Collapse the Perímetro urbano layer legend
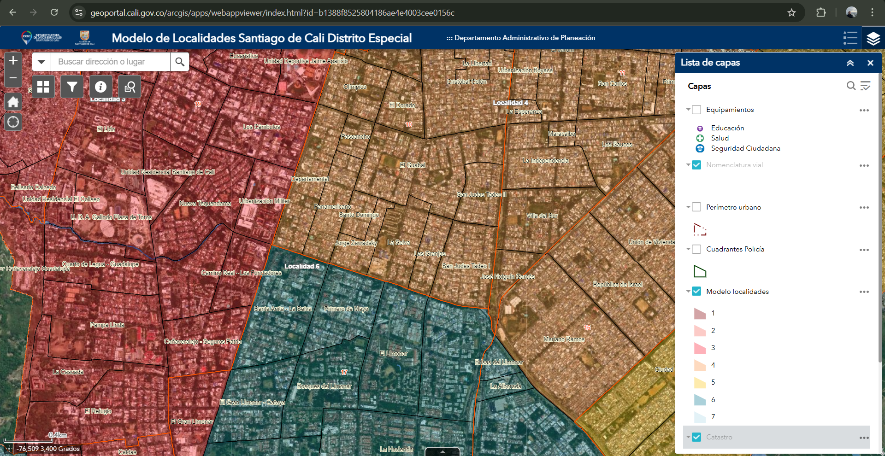Viewport: 885px width, 456px height. 688,207
